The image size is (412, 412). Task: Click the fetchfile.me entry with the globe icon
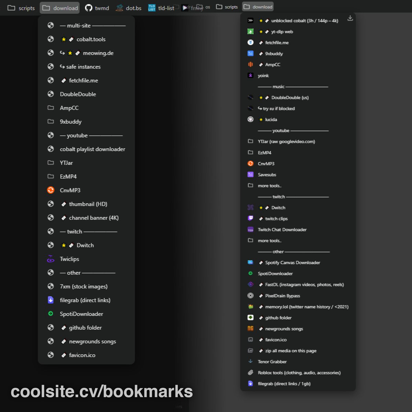(86, 80)
